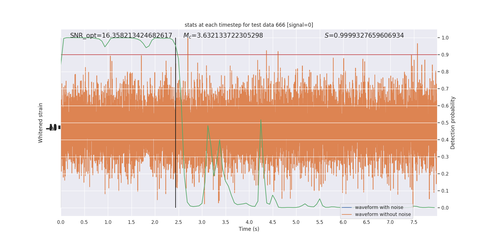Click x-axis tick label 6.0

click(x=343, y=222)
